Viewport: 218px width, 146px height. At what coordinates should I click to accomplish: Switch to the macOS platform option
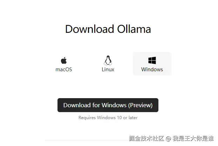(64, 64)
